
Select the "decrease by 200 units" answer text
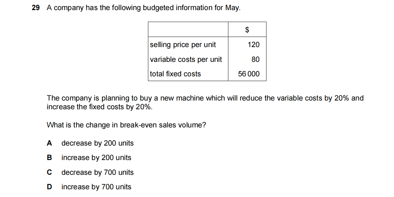pos(97,143)
